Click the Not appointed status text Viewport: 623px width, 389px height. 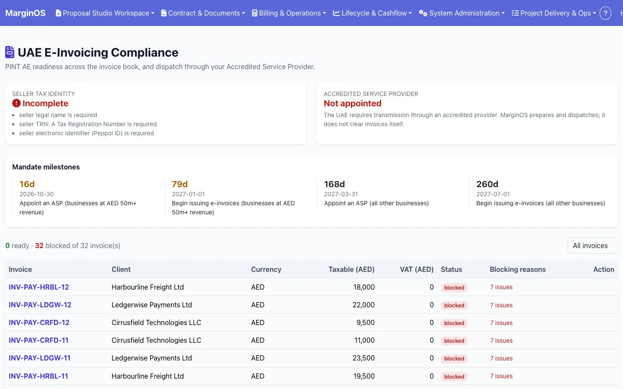(x=353, y=103)
